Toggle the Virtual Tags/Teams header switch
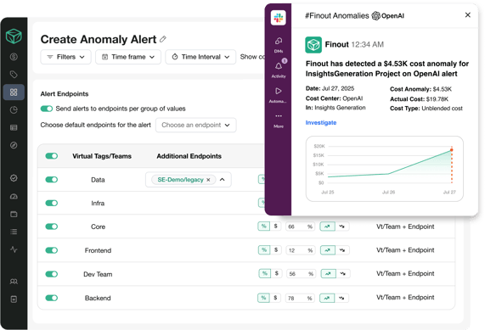Screen dimensions: 485x330 coord(52,156)
